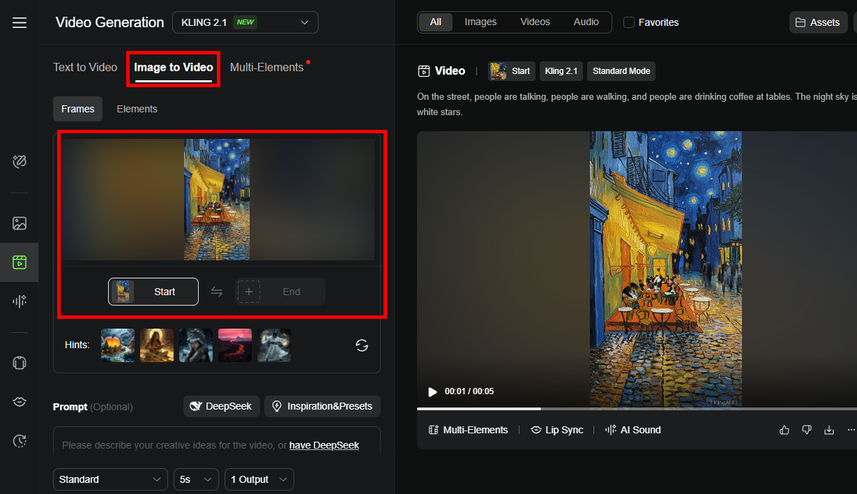Click the AI Sound button
The width and height of the screenshot is (857, 494).
click(632, 430)
